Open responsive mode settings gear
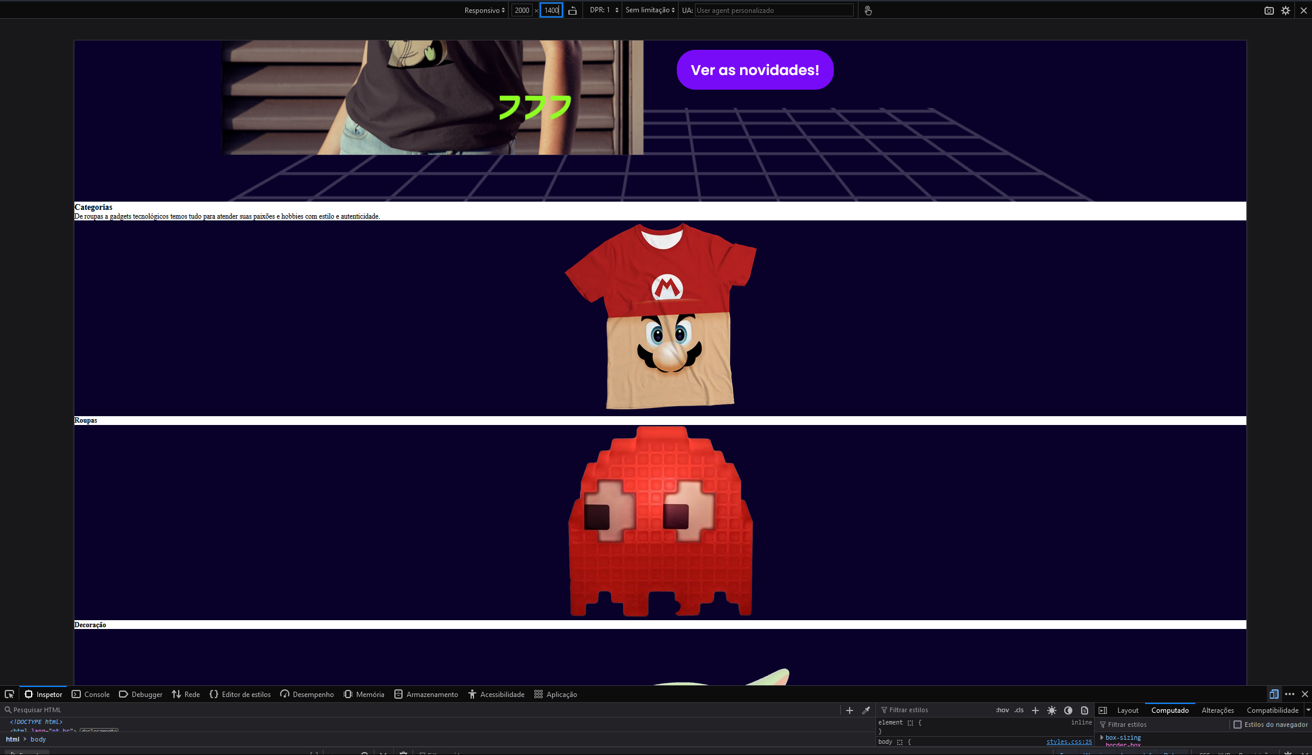Screen dimensions: 1312x755 coord(1286,11)
